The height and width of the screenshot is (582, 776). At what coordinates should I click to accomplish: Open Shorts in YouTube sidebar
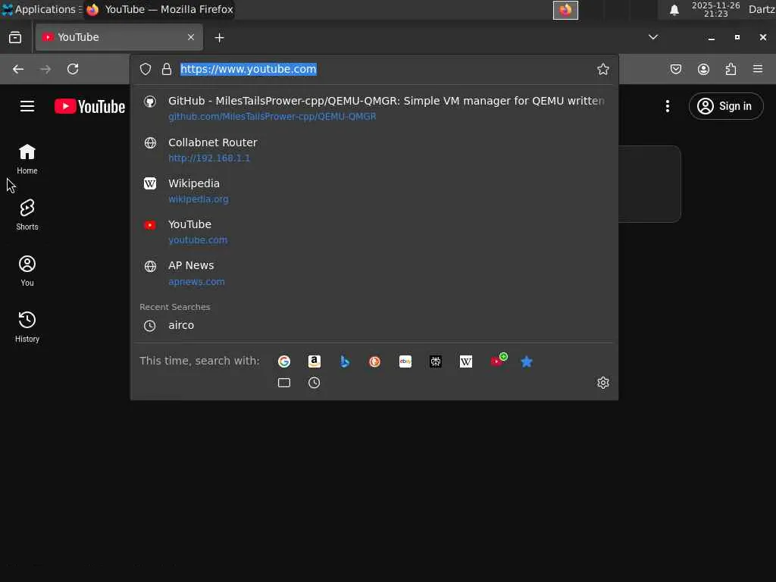tap(27, 214)
